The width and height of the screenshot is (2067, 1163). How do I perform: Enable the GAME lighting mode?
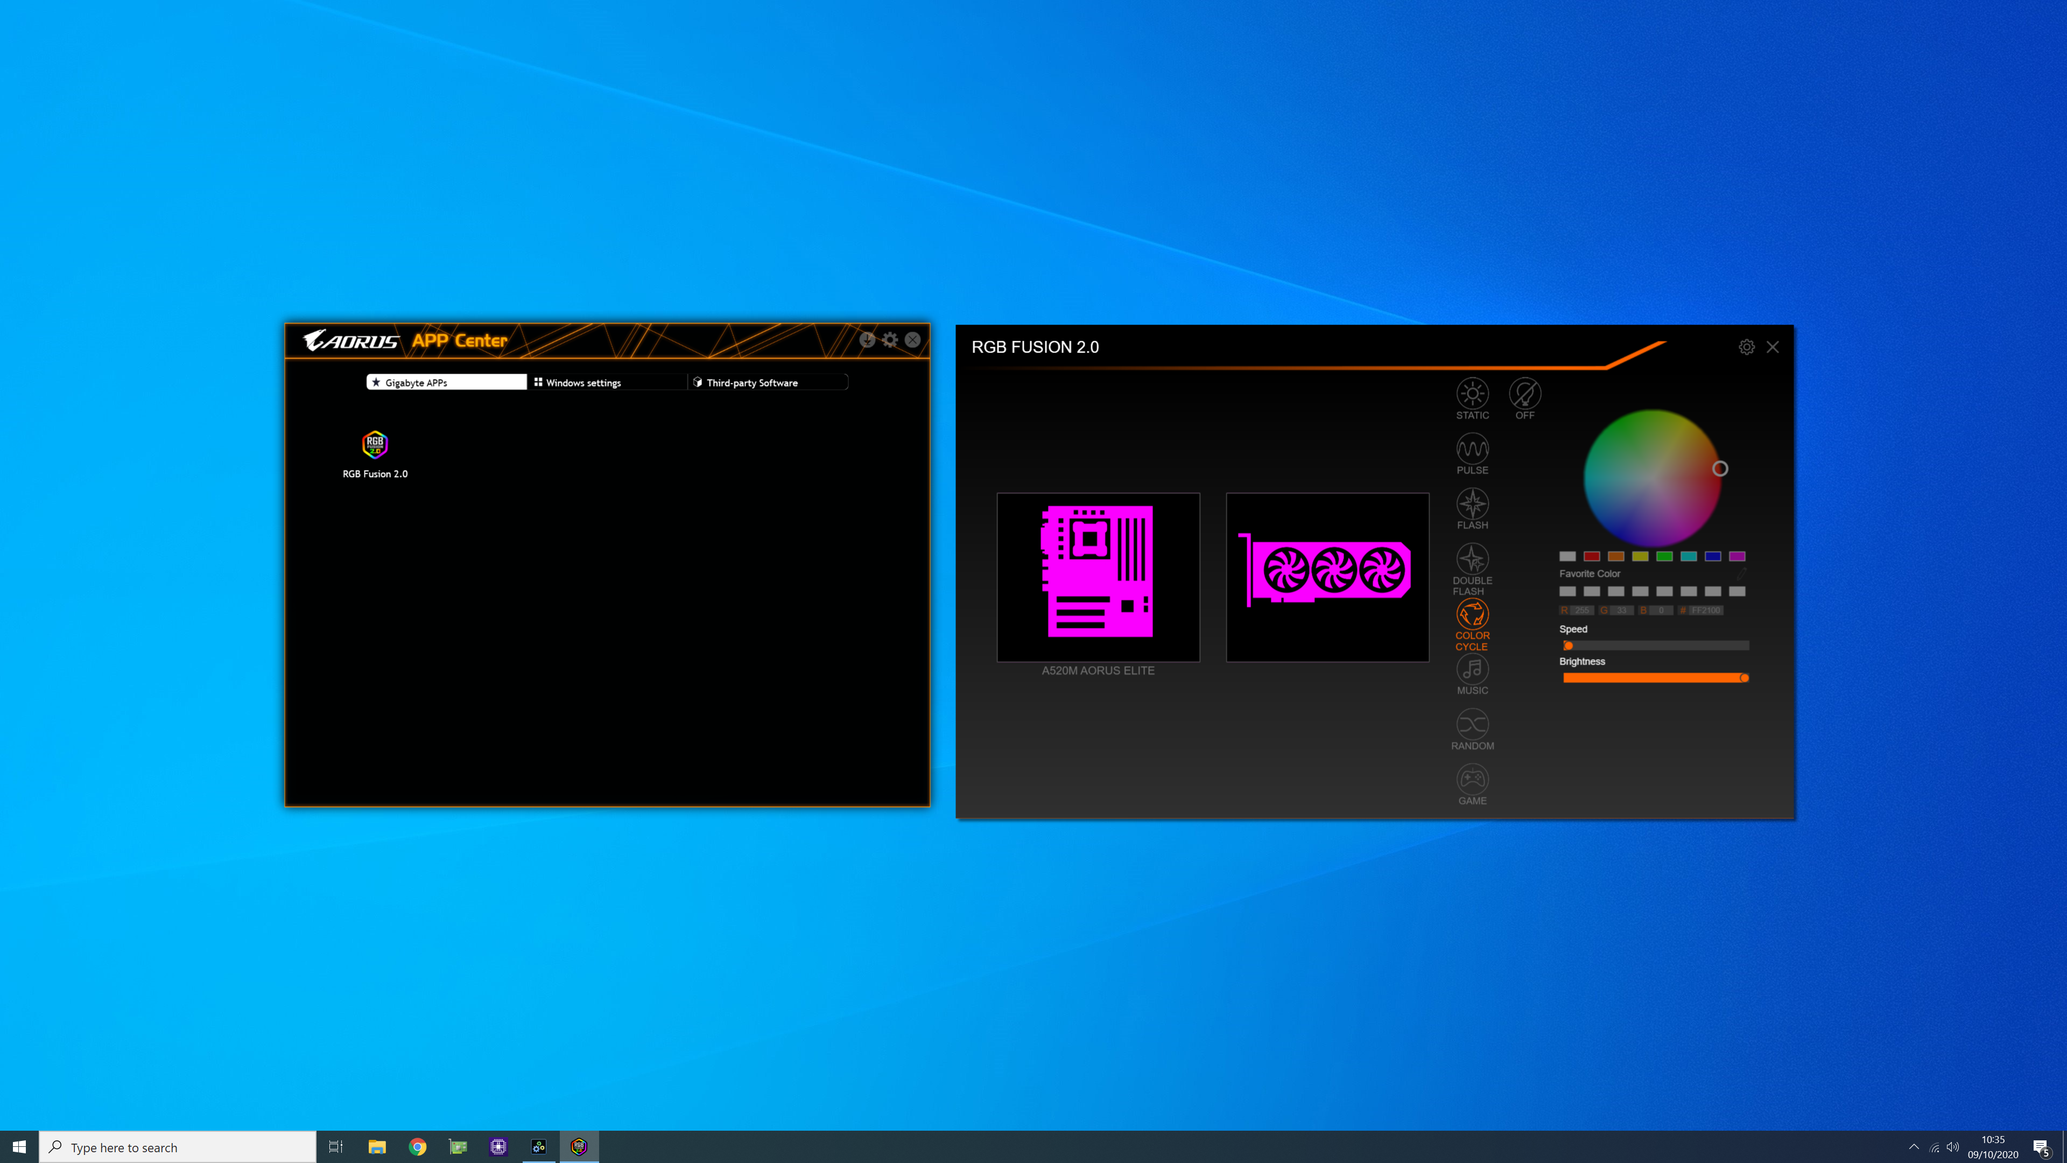tap(1472, 785)
